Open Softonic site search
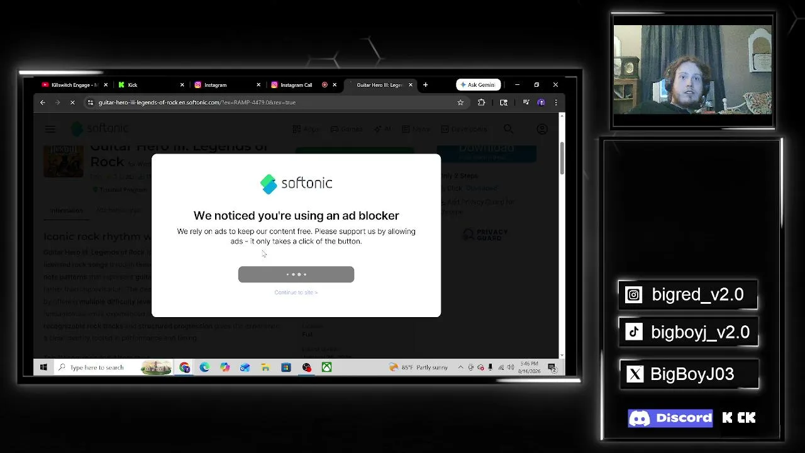Screen dimensions: 805x453 click(508, 129)
